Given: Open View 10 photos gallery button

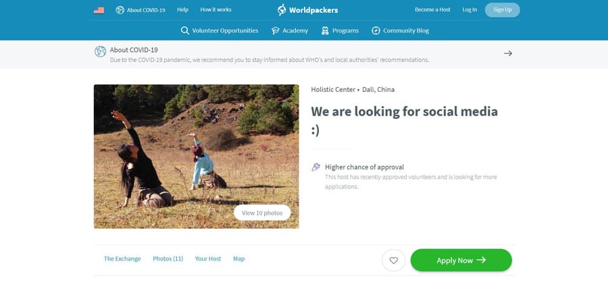Looking at the screenshot, I should click(x=262, y=213).
